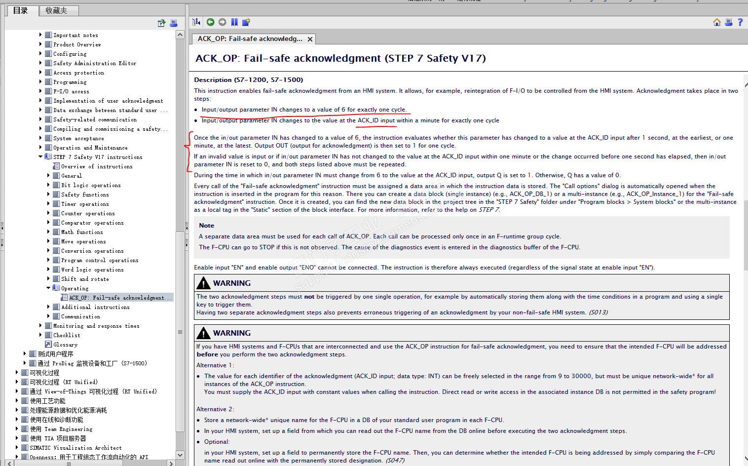The width and height of the screenshot is (748, 466).
Task: Open Implementation of user acknowledgment entry
Action: pyautogui.click(x=108, y=101)
